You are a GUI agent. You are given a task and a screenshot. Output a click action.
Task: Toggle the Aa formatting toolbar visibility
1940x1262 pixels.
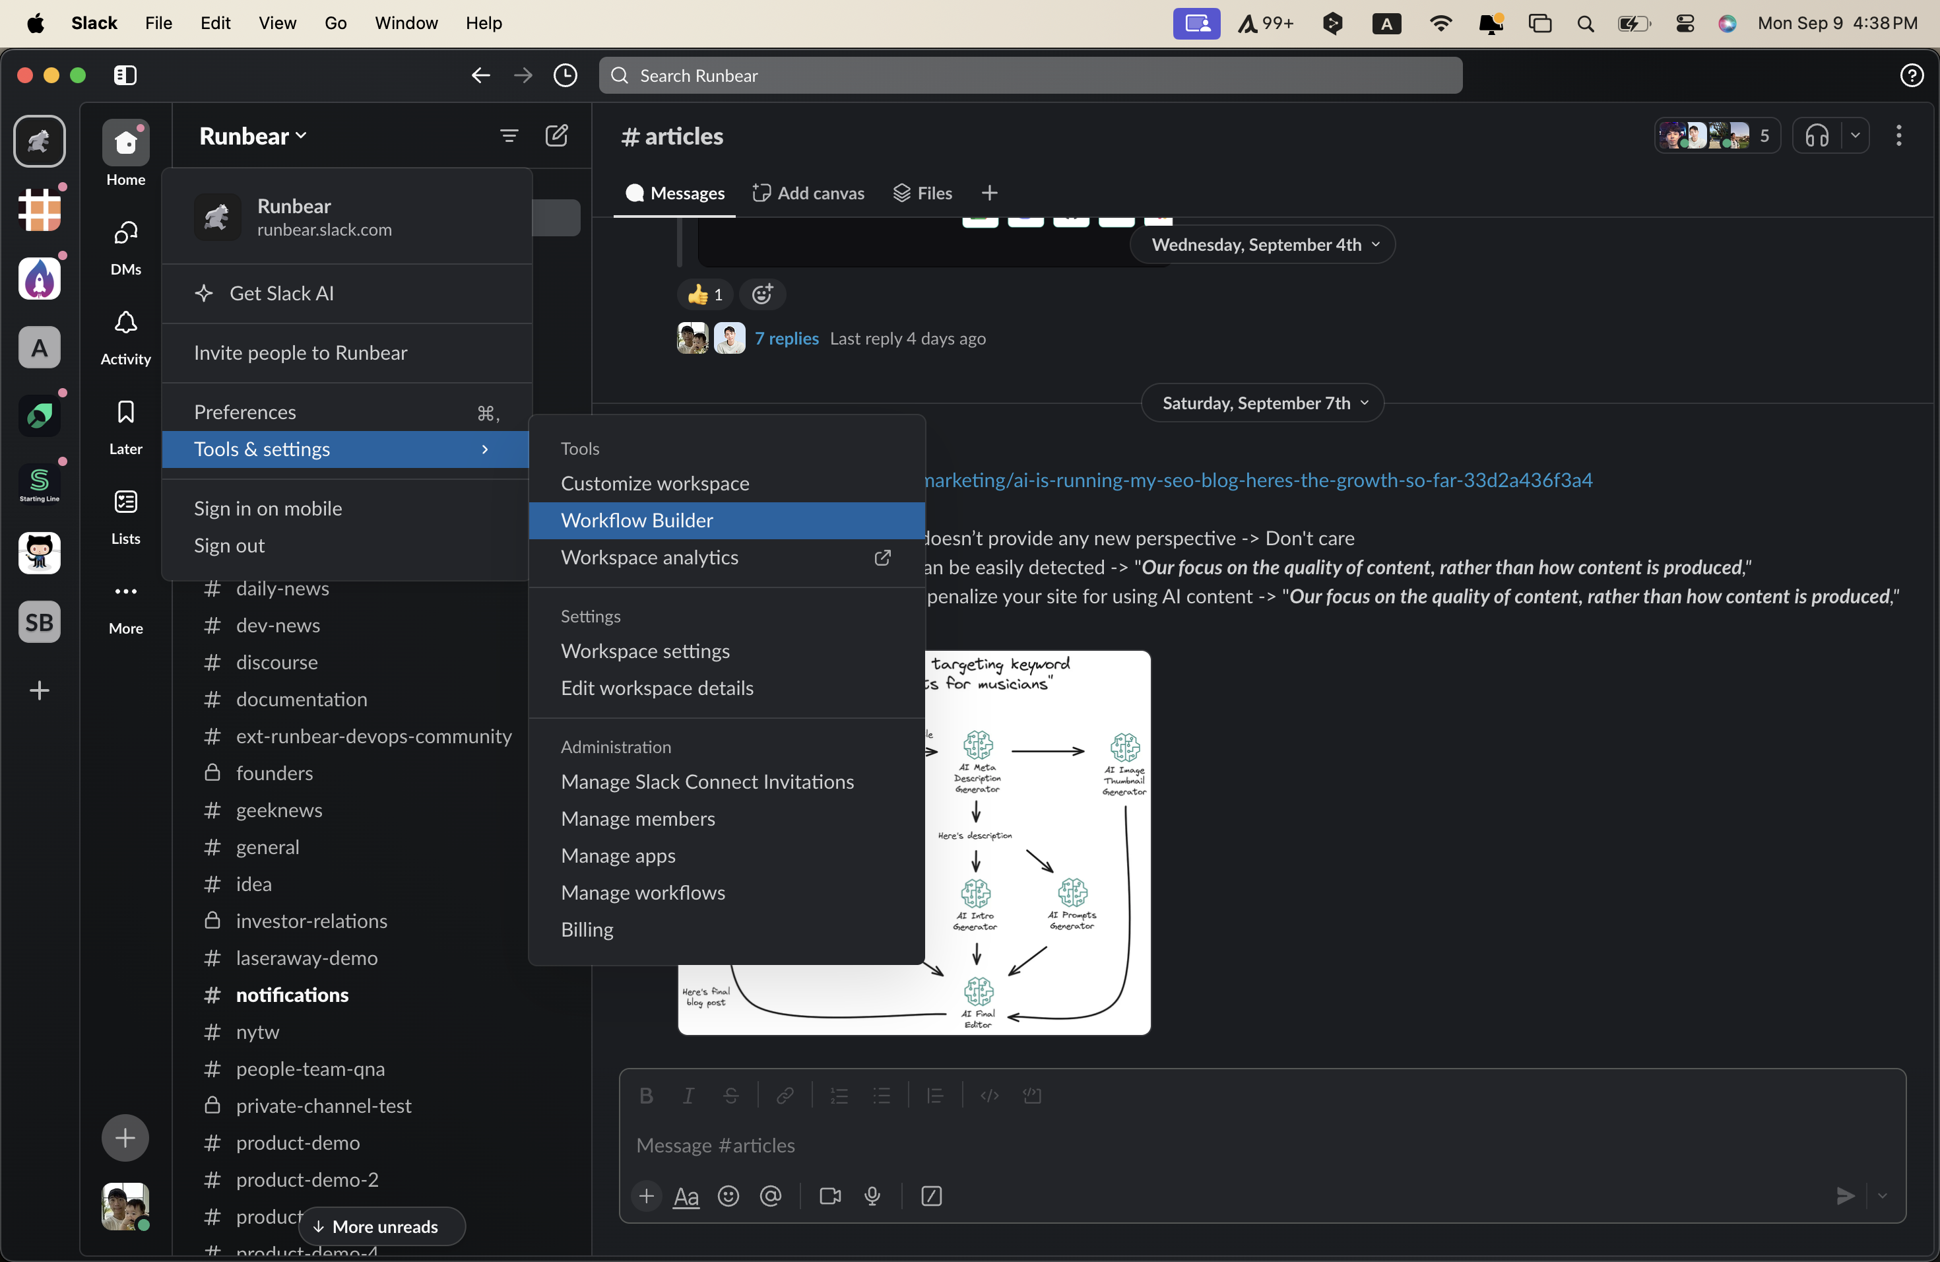pyautogui.click(x=686, y=1196)
